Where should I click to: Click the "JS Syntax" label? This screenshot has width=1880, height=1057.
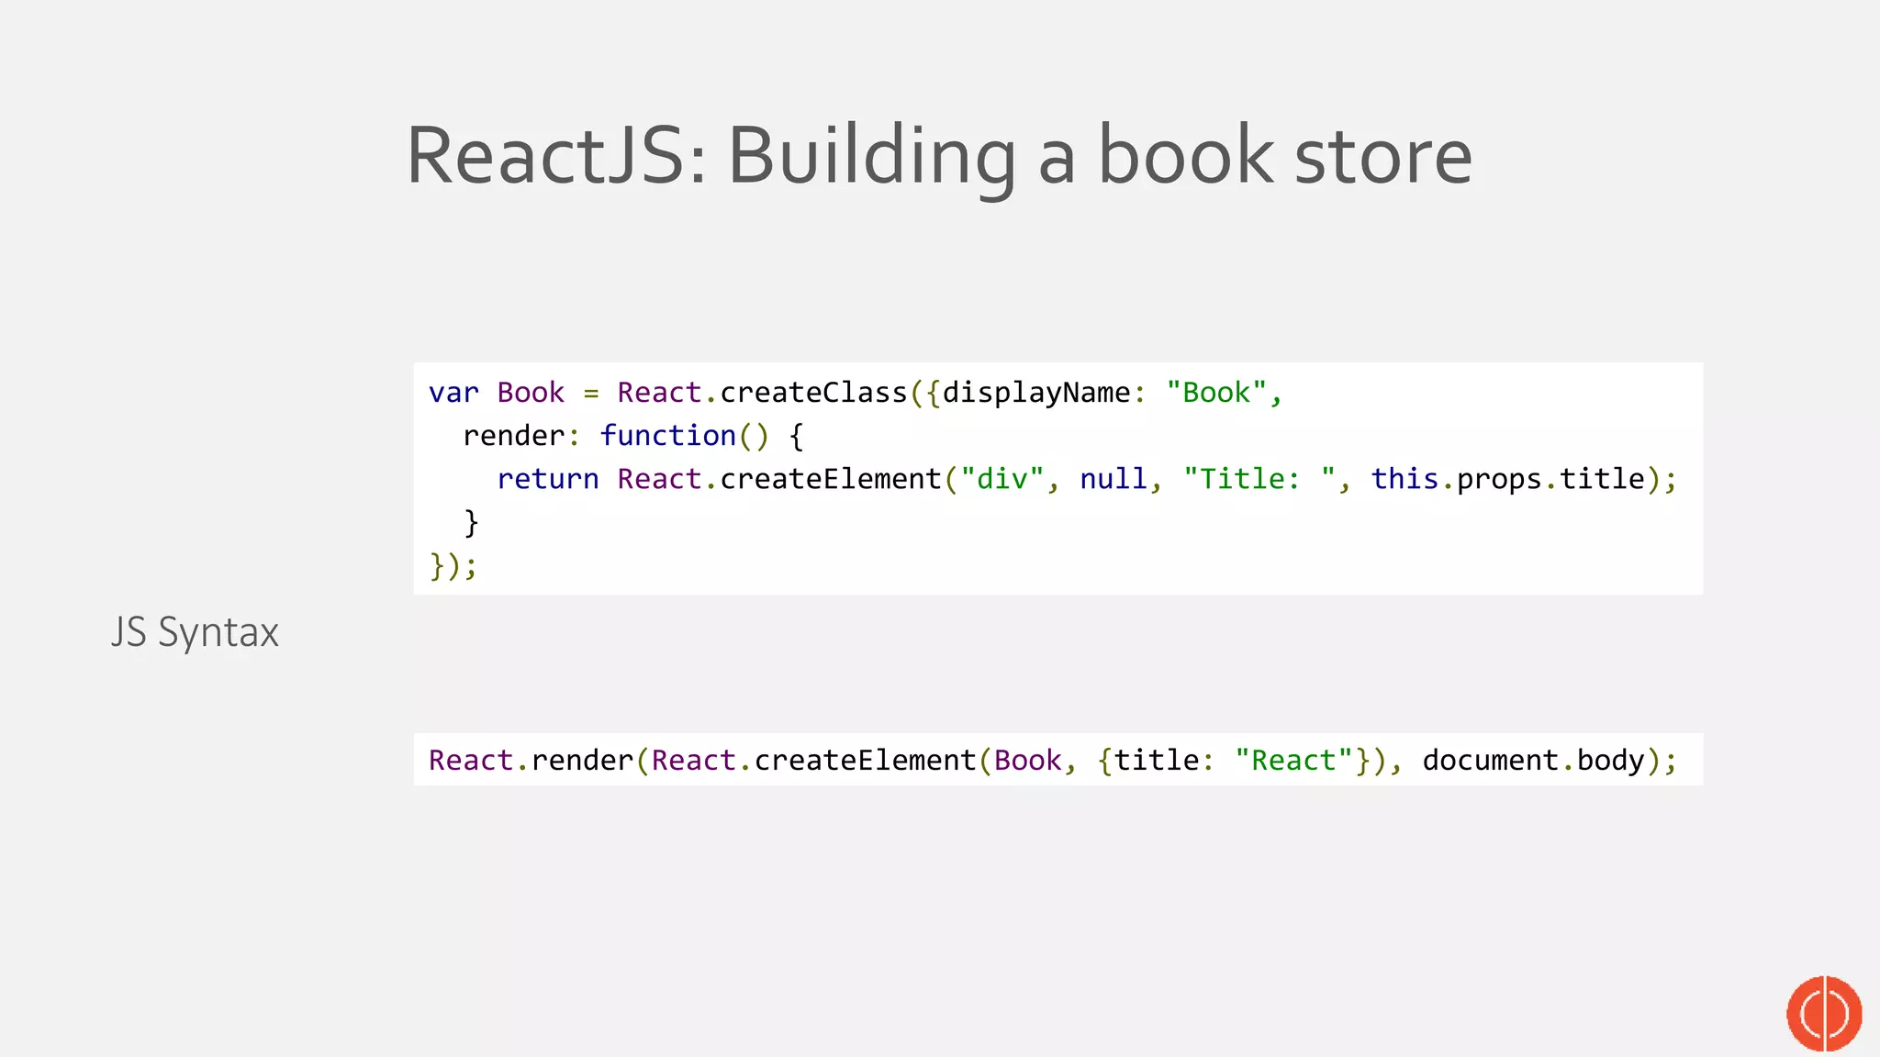(x=195, y=632)
